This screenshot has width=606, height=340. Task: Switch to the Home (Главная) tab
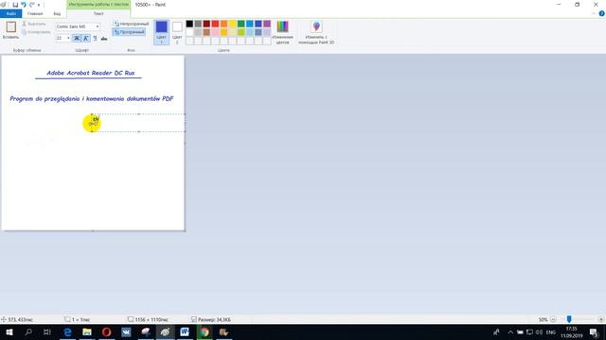35,13
